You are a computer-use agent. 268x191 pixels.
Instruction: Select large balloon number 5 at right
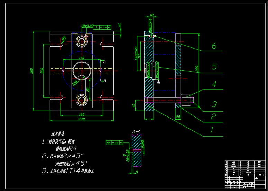pos(214,67)
